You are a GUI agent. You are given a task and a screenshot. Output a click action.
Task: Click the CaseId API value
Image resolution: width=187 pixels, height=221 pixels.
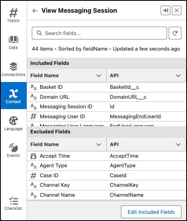tap(118, 176)
